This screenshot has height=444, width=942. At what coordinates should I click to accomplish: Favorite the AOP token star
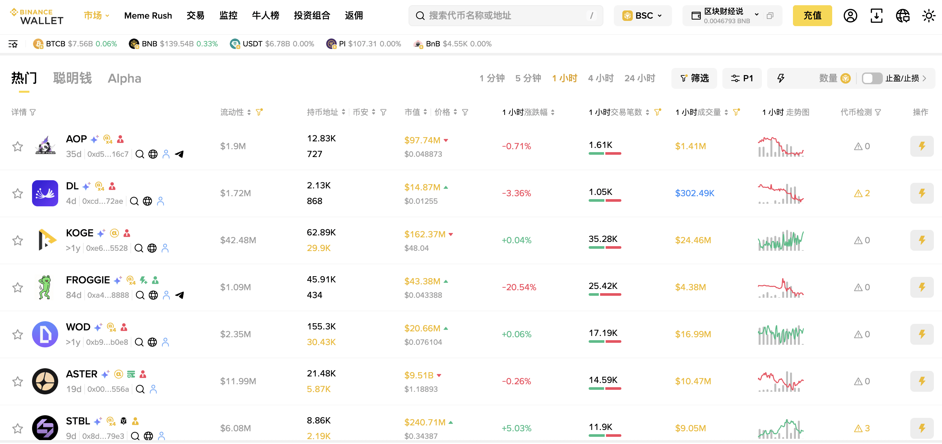pos(18,146)
